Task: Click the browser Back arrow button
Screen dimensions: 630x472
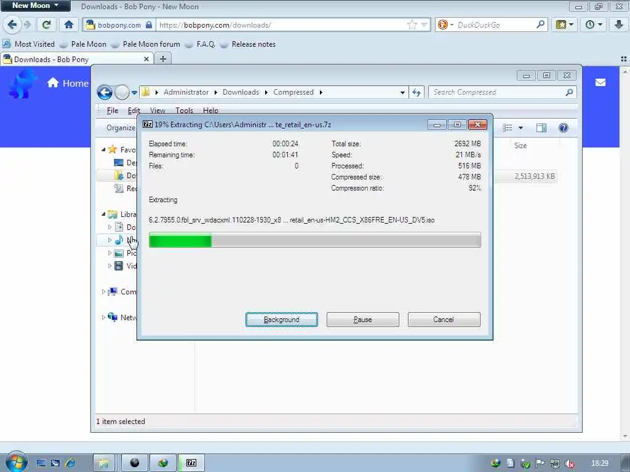Action: (x=12, y=25)
